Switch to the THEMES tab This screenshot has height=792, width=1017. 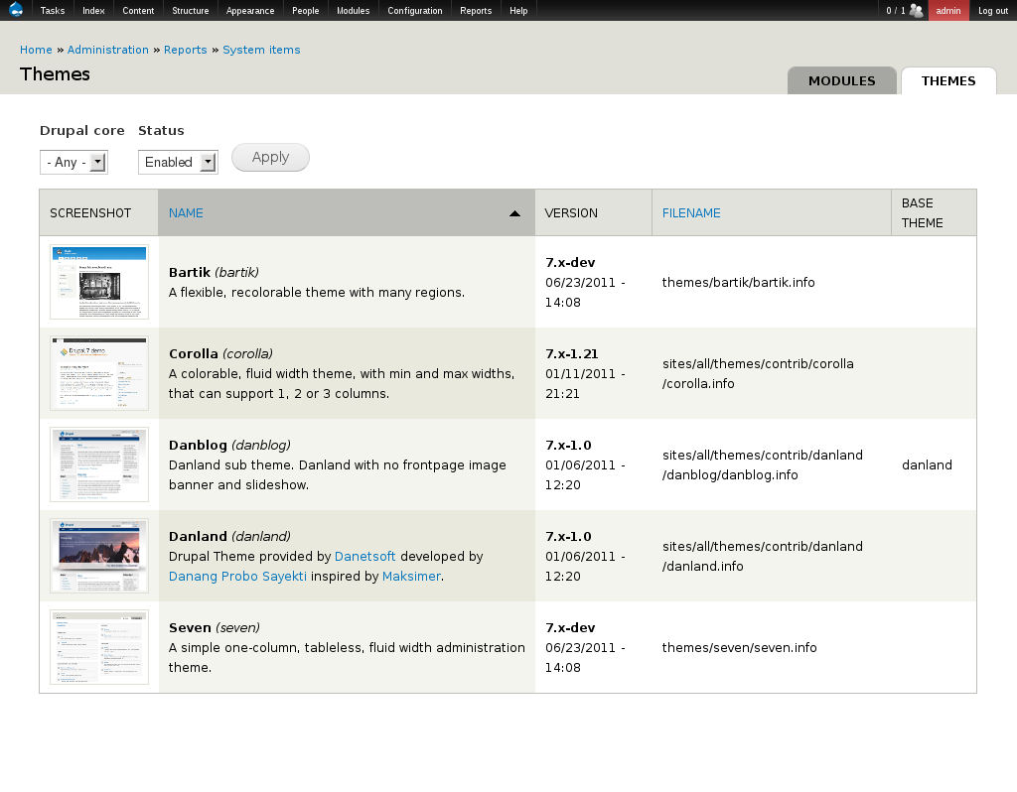[x=947, y=81]
